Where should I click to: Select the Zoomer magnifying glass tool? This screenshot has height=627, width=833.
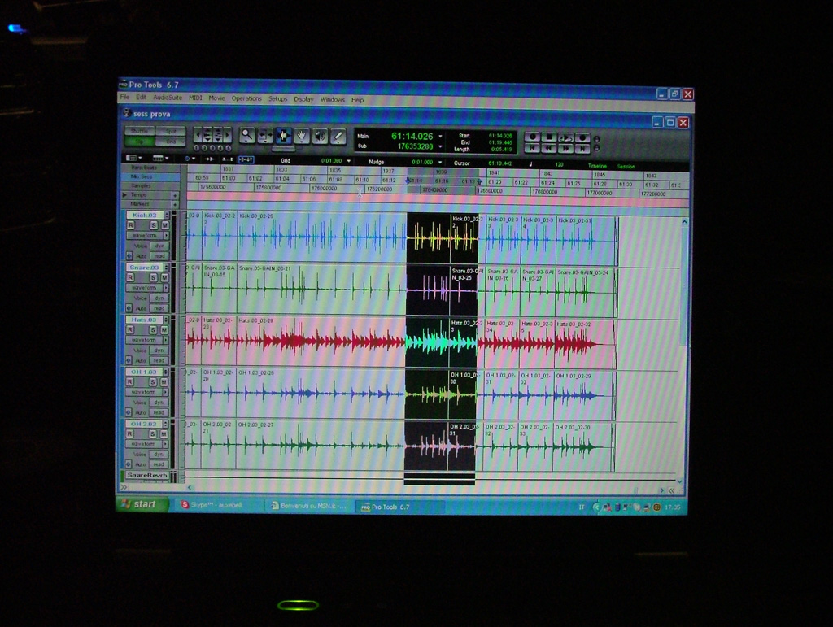tap(246, 136)
